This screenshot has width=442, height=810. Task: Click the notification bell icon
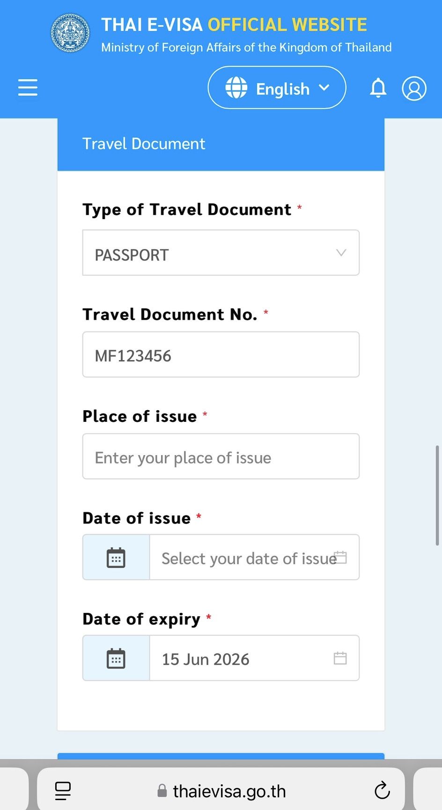378,88
